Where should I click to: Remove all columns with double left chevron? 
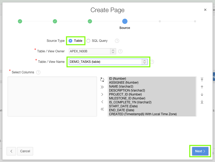[102, 109]
